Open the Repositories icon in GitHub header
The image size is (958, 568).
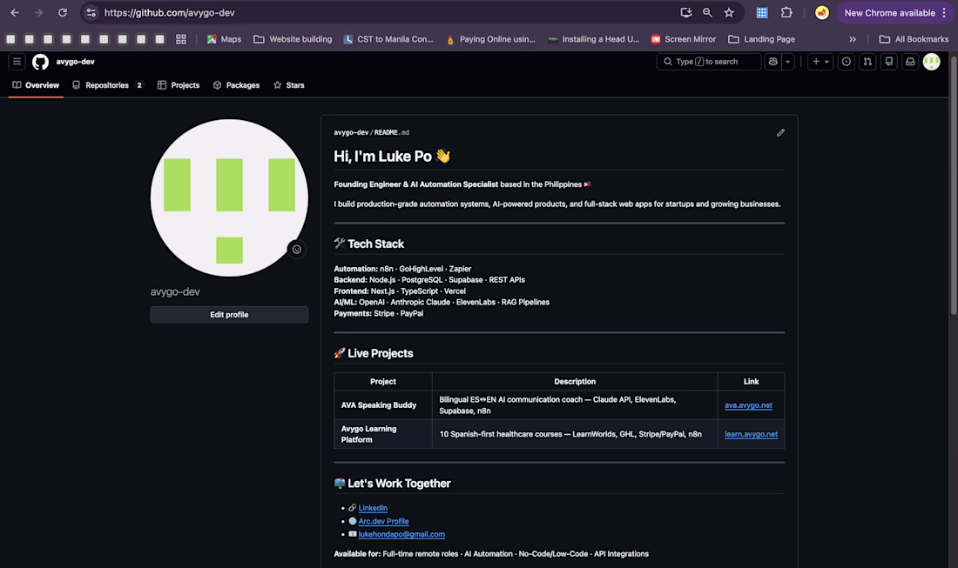(x=889, y=62)
